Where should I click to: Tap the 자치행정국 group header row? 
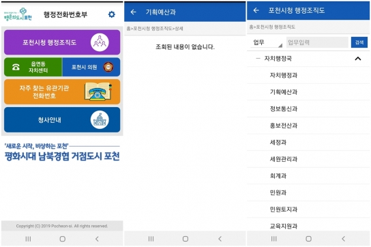coord(308,59)
